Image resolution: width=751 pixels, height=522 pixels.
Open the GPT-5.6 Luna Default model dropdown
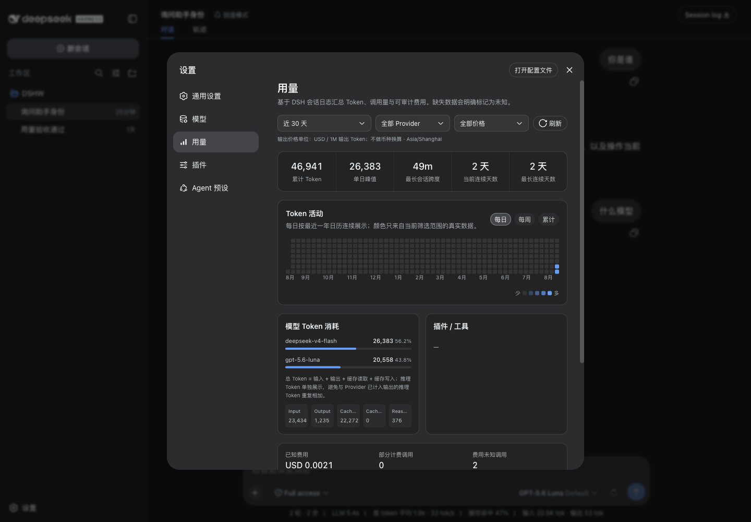pos(558,493)
